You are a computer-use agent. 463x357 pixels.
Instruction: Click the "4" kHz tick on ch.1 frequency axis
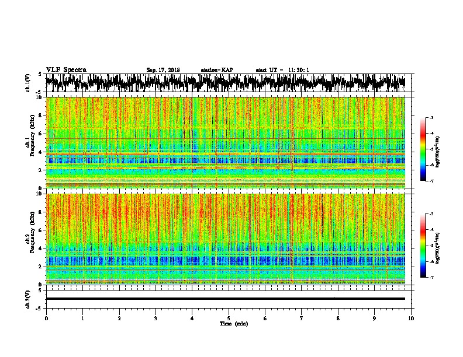(40, 152)
